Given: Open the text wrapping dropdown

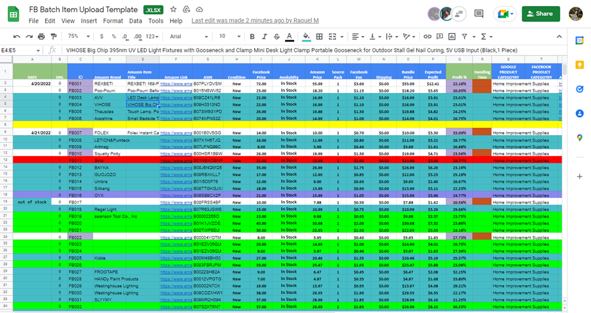Looking at the screenshot, I should tap(392, 37).
